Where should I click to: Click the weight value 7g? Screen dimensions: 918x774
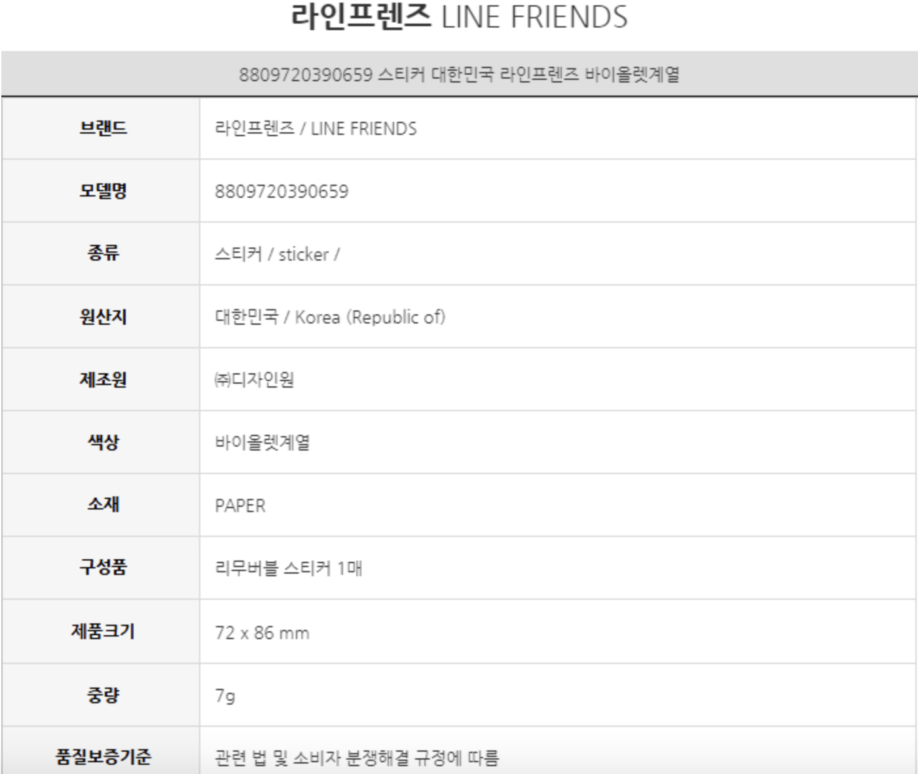tap(225, 695)
